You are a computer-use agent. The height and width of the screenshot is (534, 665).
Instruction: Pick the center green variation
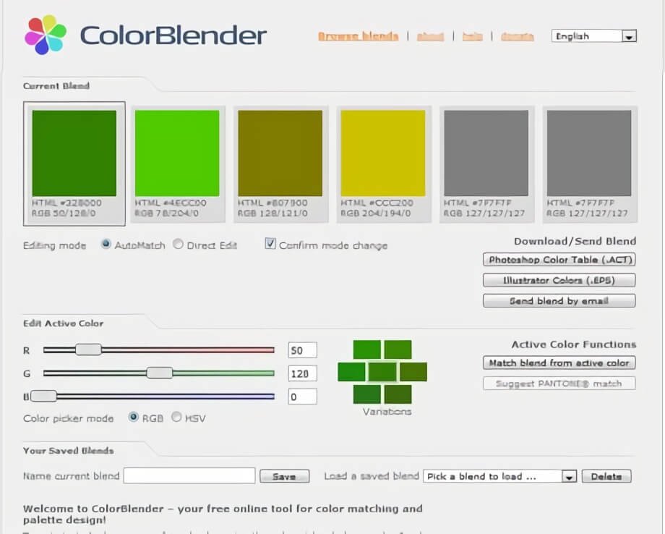(382, 372)
